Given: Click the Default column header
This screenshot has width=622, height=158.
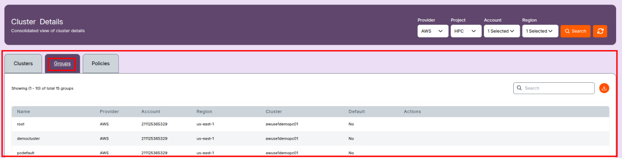Looking at the screenshot, I should pos(357,112).
